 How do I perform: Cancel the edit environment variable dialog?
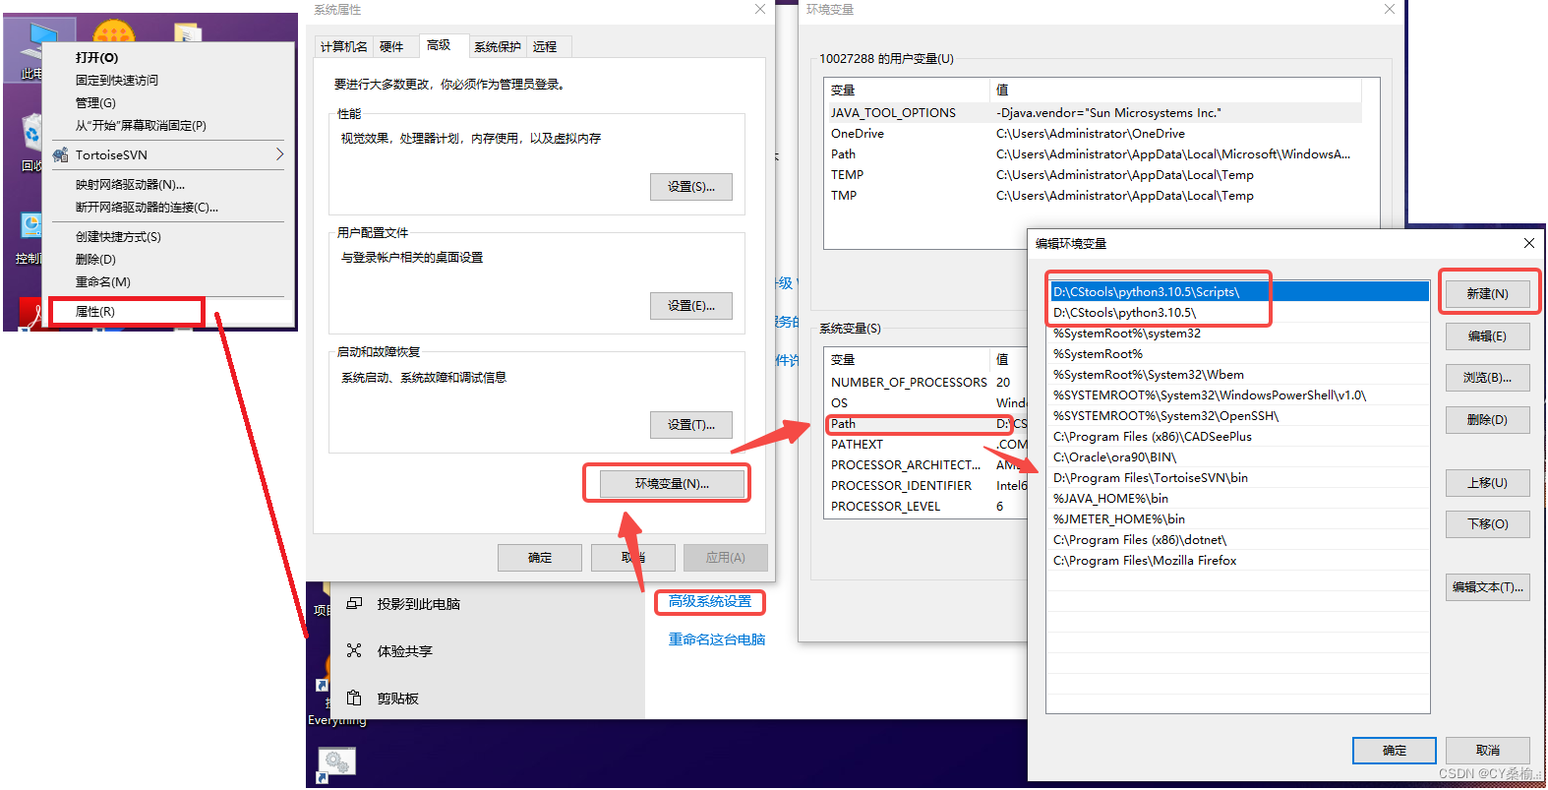pos(1488,751)
